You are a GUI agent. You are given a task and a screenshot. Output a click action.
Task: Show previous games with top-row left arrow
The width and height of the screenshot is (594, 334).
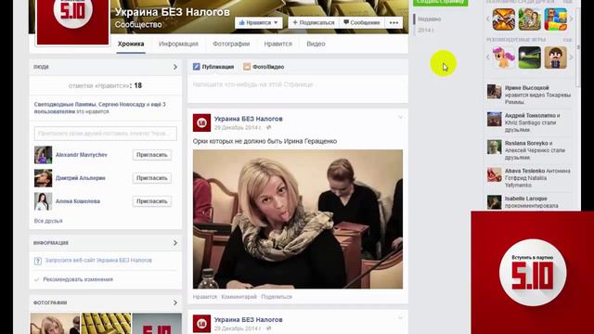[488, 19]
